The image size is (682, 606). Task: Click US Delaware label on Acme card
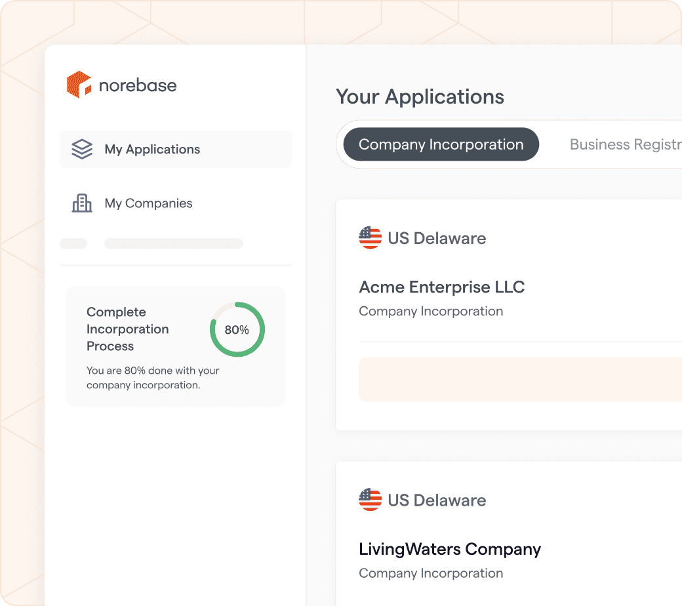(x=437, y=238)
